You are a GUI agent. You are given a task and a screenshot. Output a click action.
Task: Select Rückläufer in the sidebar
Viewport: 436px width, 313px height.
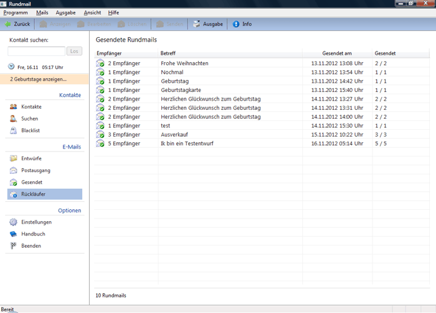point(45,194)
